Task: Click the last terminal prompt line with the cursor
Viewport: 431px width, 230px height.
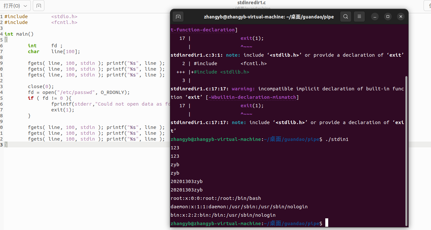Action: pos(249,223)
